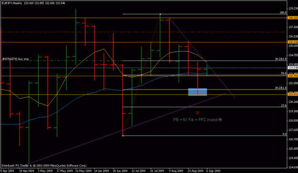Click the MetaQuotes Software Corp. copyright text
The image size is (298, 173).
(x=44, y=165)
